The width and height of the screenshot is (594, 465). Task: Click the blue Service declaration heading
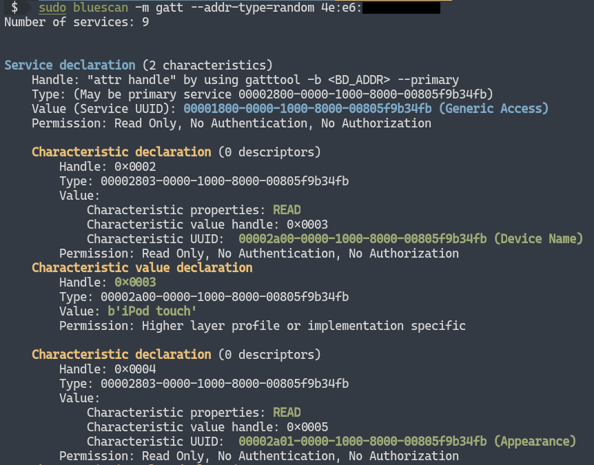point(70,65)
